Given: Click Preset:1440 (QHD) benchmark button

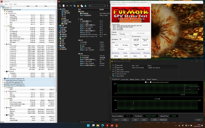Looking at the screenshot, I should click(145, 40).
